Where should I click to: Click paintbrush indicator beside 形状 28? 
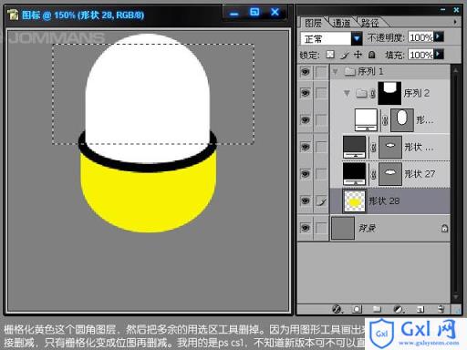[x=321, y=201]
